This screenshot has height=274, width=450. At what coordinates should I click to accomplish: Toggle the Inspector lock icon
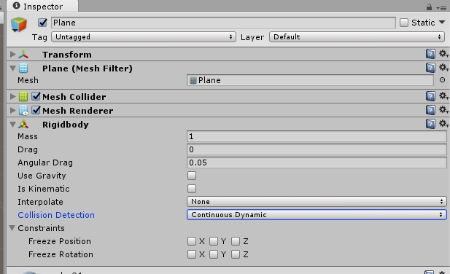(429, 7)
